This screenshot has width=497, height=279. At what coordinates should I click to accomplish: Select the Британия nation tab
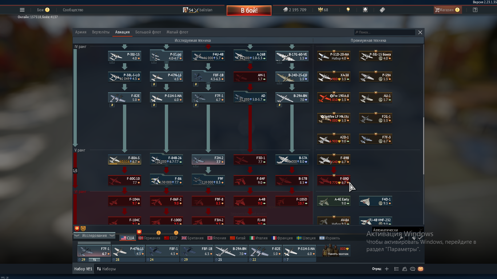tap(192, 238)
